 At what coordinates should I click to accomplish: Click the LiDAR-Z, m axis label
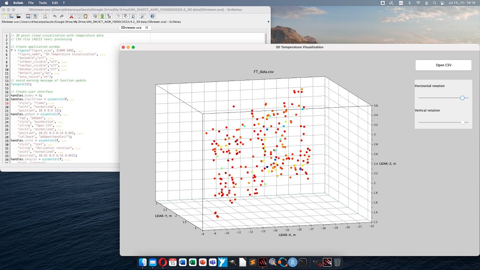[x=387, y=163]
